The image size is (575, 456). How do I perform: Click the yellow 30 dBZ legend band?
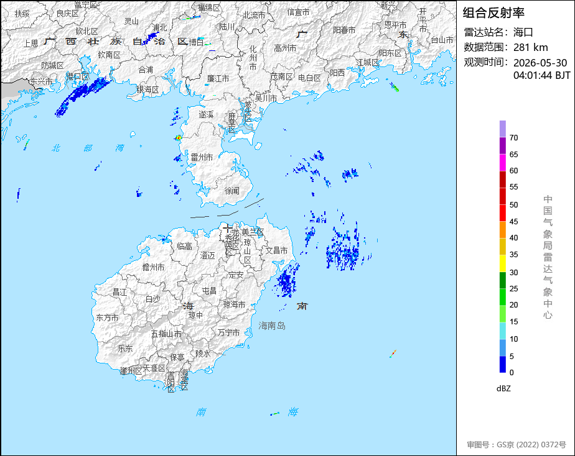(x=502, y=263)
